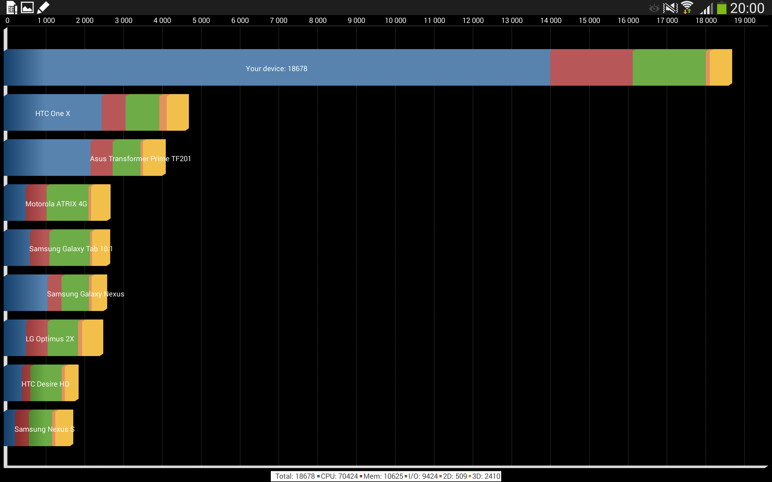This screenshot has height=482, width=772.
Task: Tap the Motorola ATRIX 4G bar
Action: click(56, 203)
